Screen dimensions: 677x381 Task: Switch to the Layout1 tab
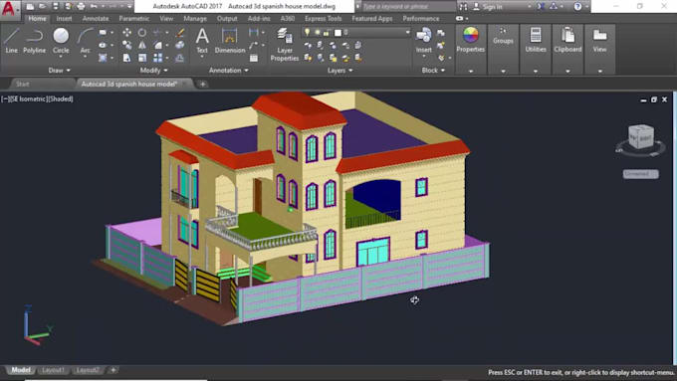(53, 370)
